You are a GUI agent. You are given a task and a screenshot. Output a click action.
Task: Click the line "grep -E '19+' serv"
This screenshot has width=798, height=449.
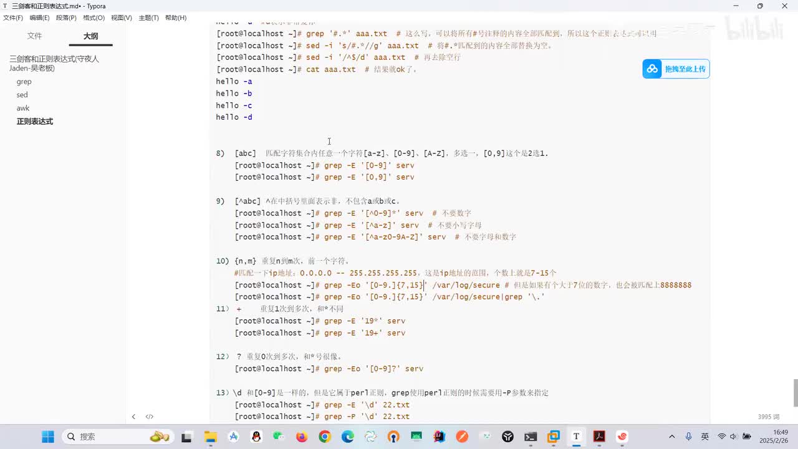[320, 333]
